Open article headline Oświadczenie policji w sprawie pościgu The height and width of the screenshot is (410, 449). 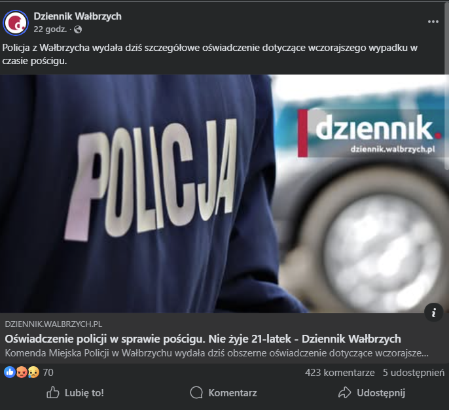click(203, 339)
